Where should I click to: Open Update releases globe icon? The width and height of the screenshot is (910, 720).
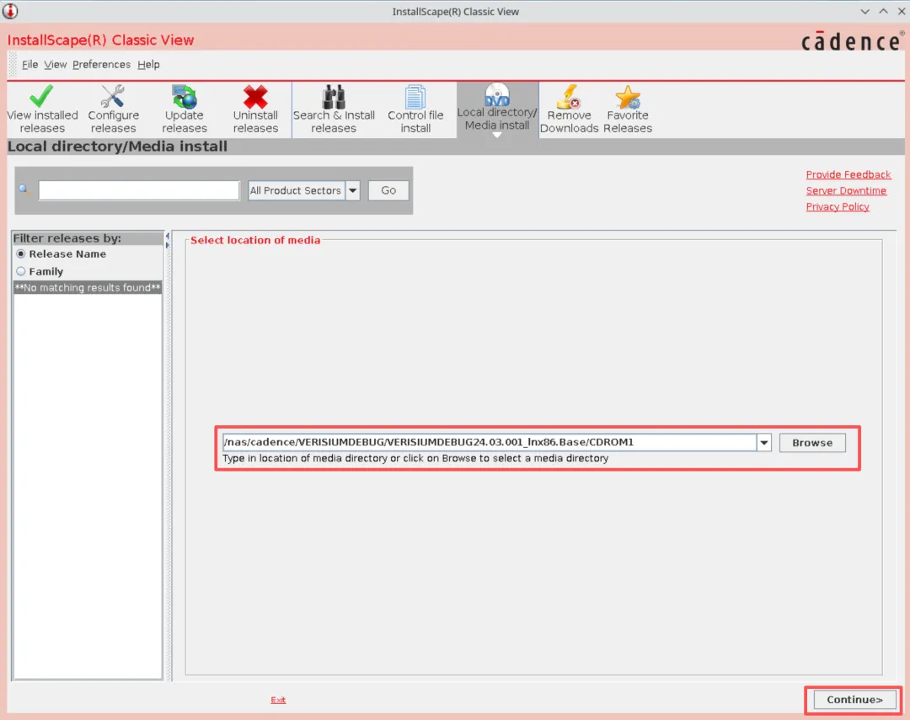coord(184,96)
